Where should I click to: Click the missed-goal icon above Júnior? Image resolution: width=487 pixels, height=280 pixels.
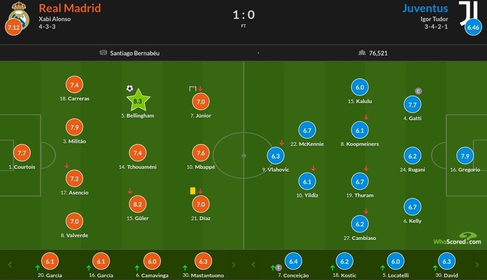coord(192,88)
